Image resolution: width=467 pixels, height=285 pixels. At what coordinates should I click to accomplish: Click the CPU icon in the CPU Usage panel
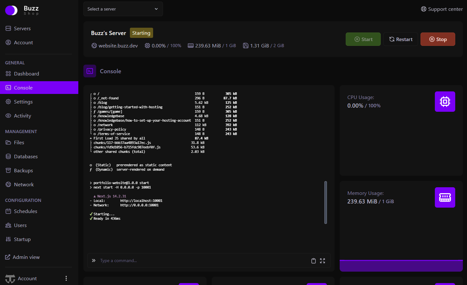tap(445, 102)
